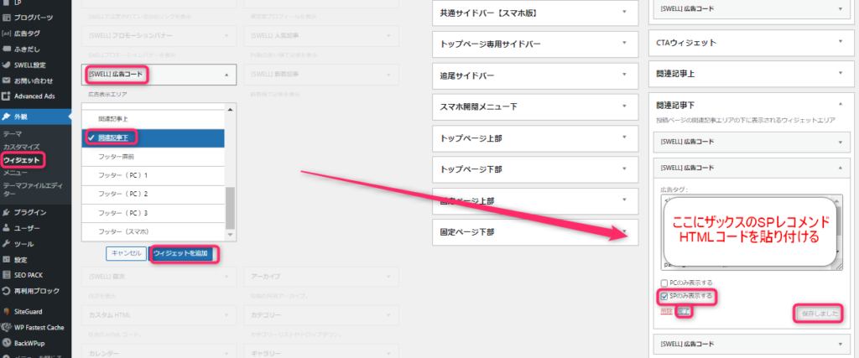Click the キャンセル button
The image size is (859, 358).
pyautogui.click(x=125, y=252)
